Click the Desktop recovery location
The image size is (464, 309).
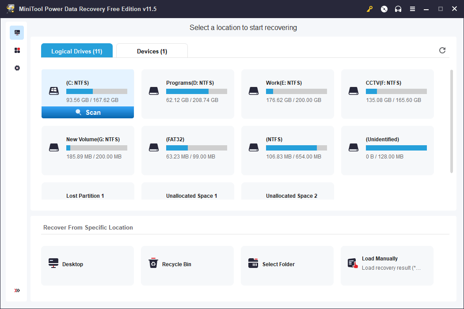(x=87, y=264)
